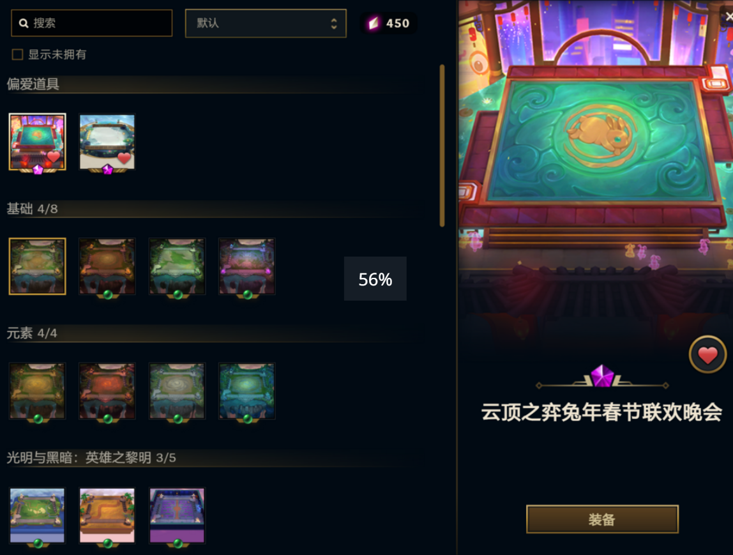Click the magnifier search icon
This screenshot has height=555, width=733.
pyautogui.click(x=24, y=23)
